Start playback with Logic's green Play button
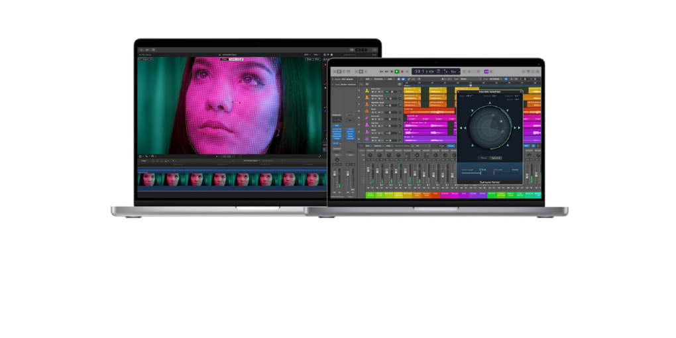 click(396, 72)
